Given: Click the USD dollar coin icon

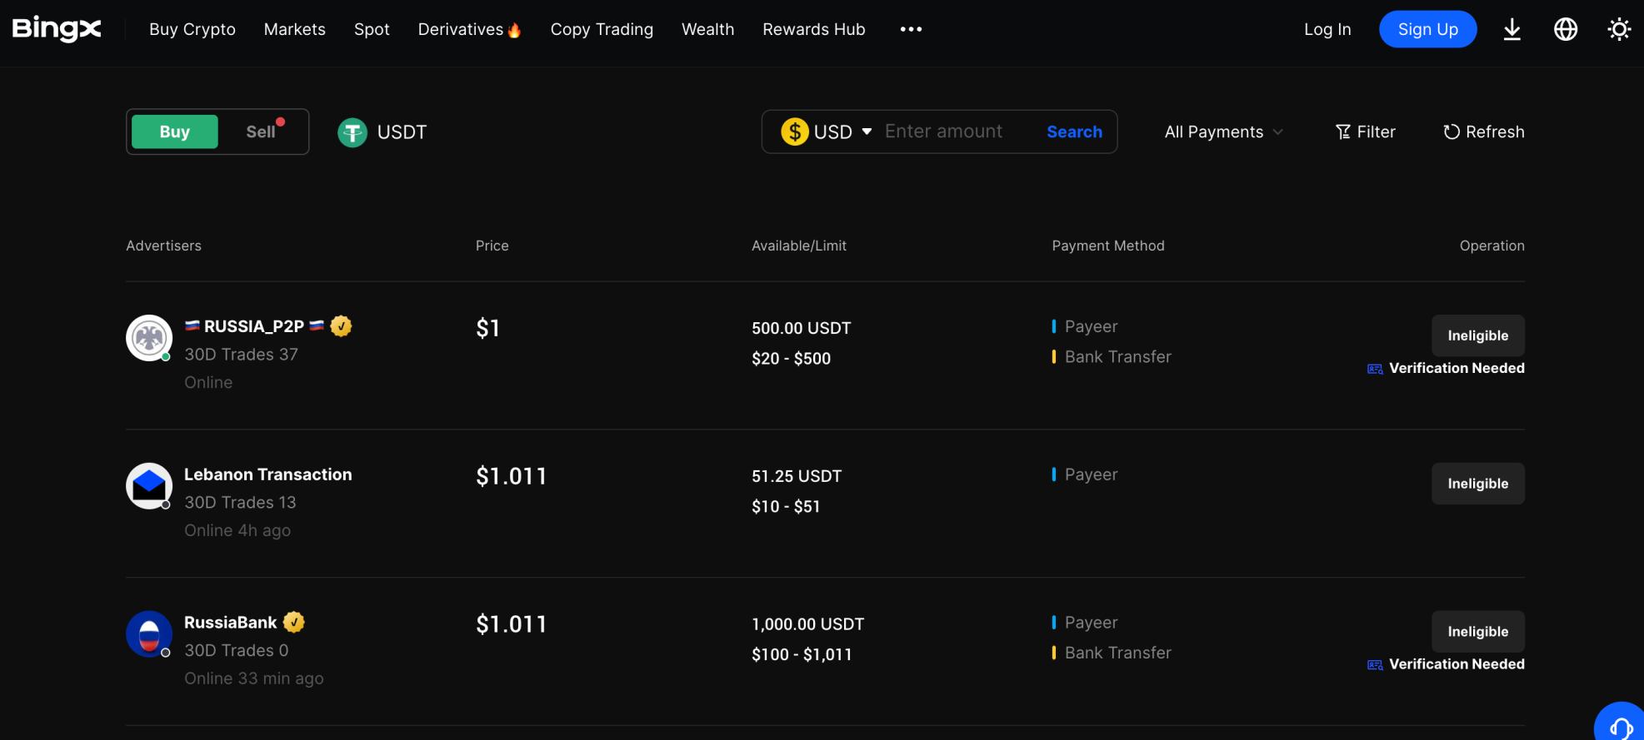Looking at the screenshot, I should [795, 132].
